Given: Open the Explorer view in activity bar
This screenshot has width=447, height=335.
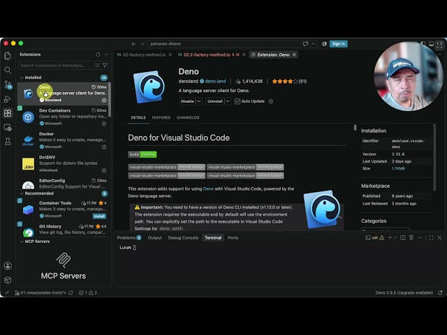Looking at the screenshot, I should click(x=8, y=56).
